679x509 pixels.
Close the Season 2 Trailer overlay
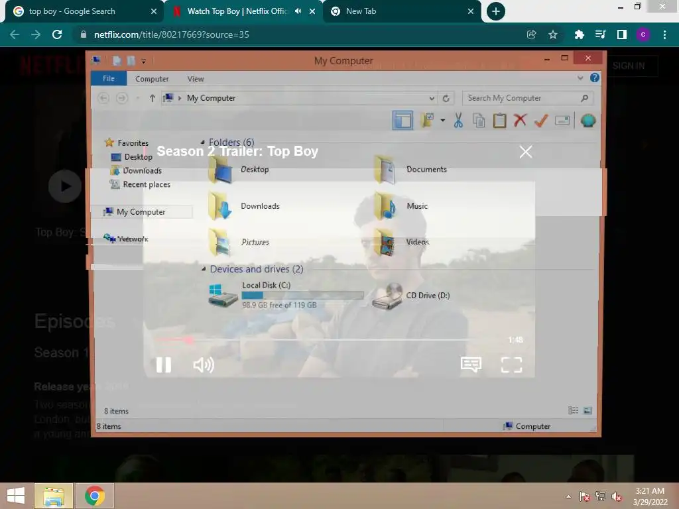click(526, 152)
